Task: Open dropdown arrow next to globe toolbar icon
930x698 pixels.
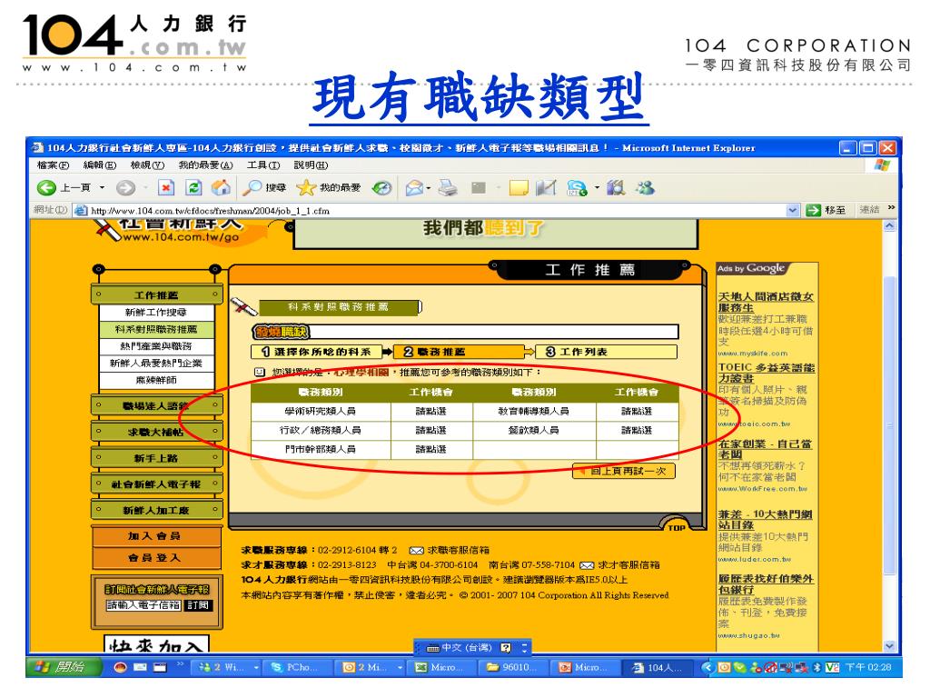Action: click(x=597, y=188)
